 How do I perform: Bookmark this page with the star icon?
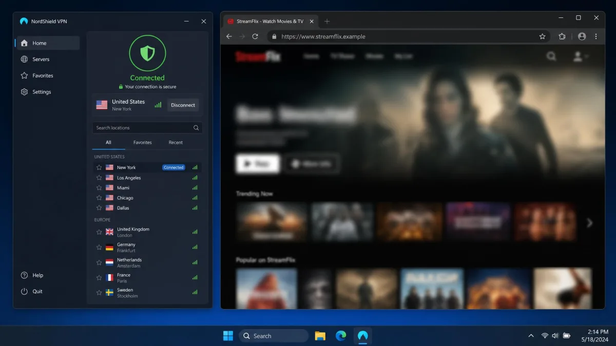[542, 36]
